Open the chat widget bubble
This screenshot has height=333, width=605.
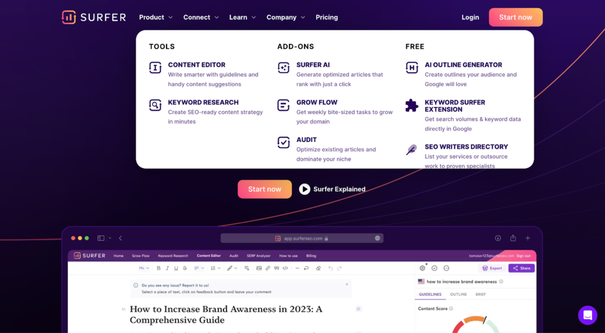click(588, 315)
